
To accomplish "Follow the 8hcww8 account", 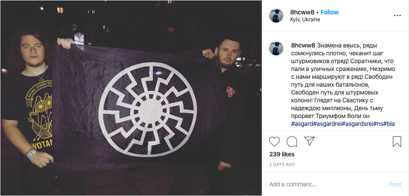I will click(329, 12).
